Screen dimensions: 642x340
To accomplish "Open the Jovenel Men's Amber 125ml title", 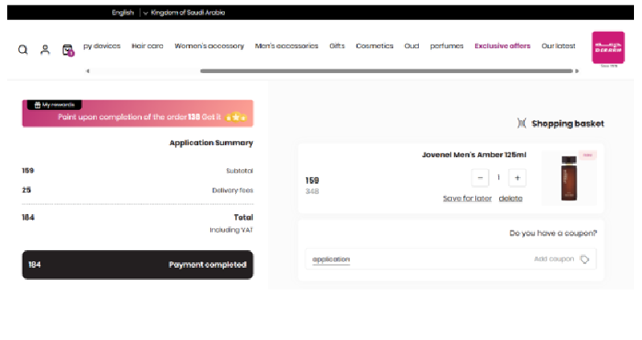I will tap(474, 155).
